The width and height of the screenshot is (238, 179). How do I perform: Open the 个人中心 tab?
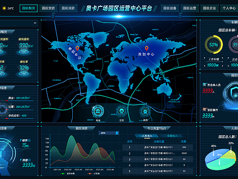229,8
